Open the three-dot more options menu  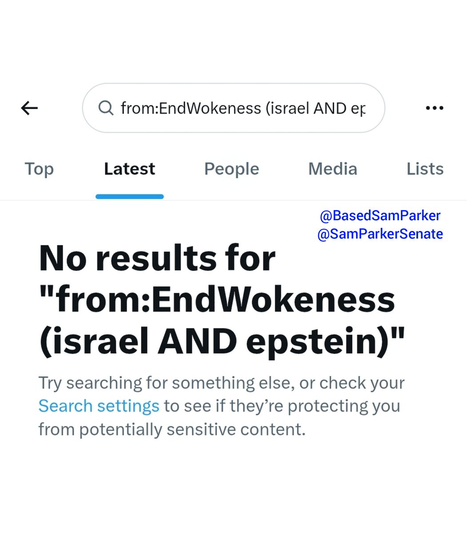(434, 108)
